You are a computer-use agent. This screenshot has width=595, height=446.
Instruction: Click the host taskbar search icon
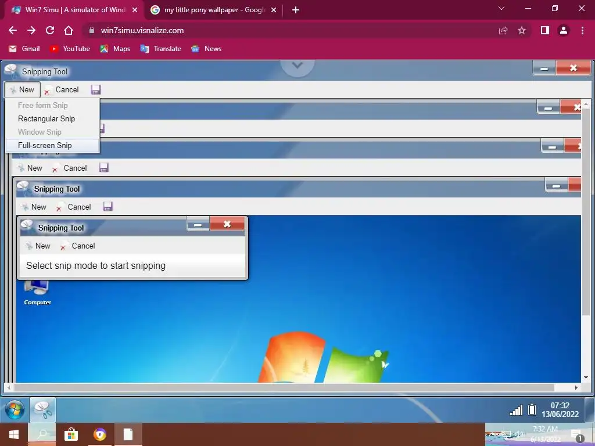(42, 434)
